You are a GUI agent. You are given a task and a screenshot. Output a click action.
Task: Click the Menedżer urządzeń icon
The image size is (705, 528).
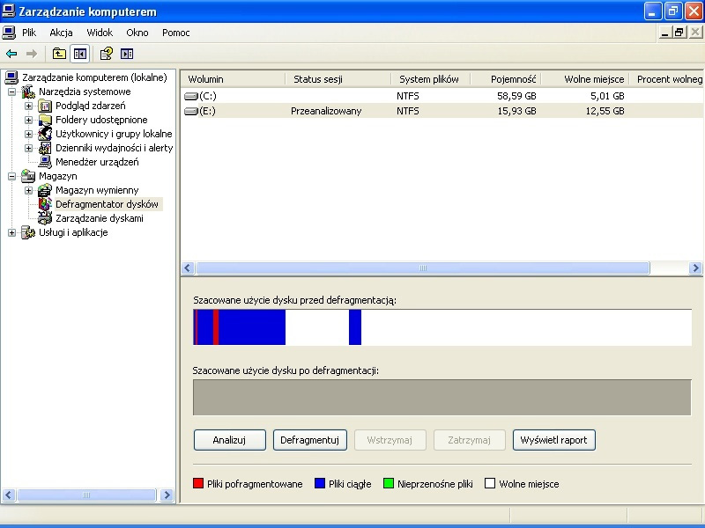click(45, 162)
